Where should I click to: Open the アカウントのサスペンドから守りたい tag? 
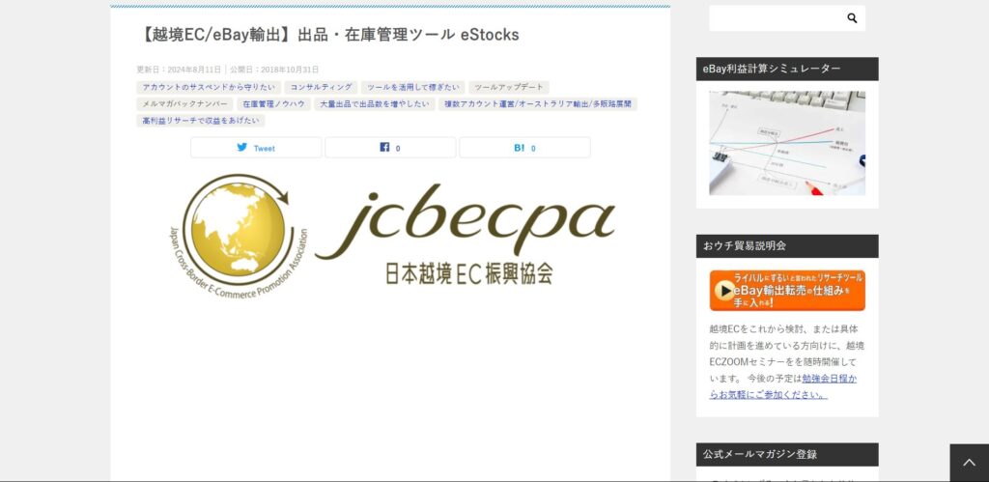(209, 88)
